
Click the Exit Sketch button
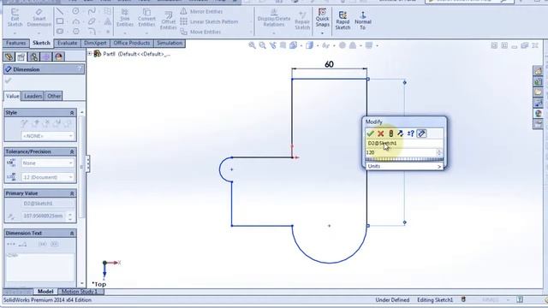click(15, 18)
